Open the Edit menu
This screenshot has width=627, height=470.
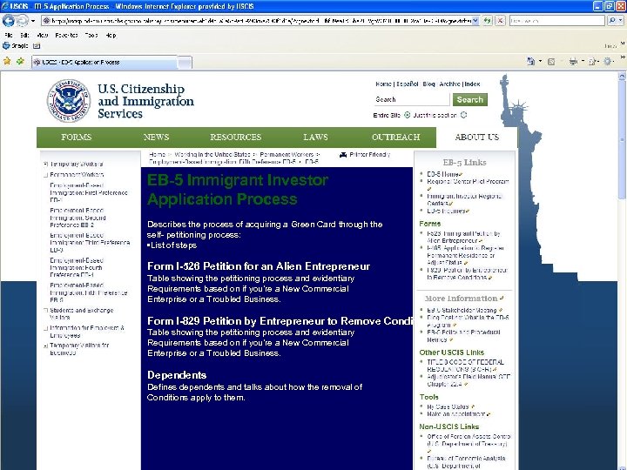pyautogui.click(x=24, y=35)
